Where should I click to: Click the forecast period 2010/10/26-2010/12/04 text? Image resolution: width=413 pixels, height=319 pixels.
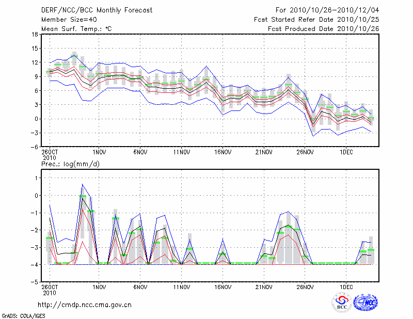pos(327,10)
